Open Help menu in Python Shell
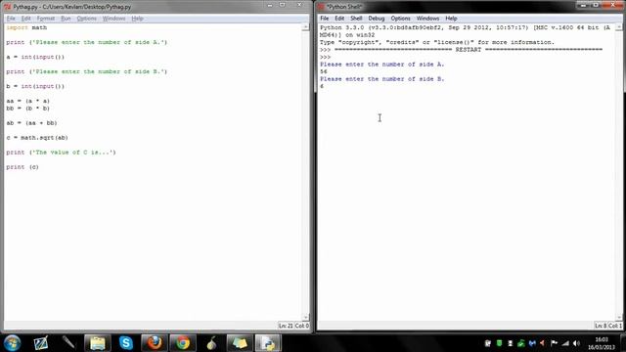Image resolution: width=626 pixels, height=352 pixels. tap(451, 19)
